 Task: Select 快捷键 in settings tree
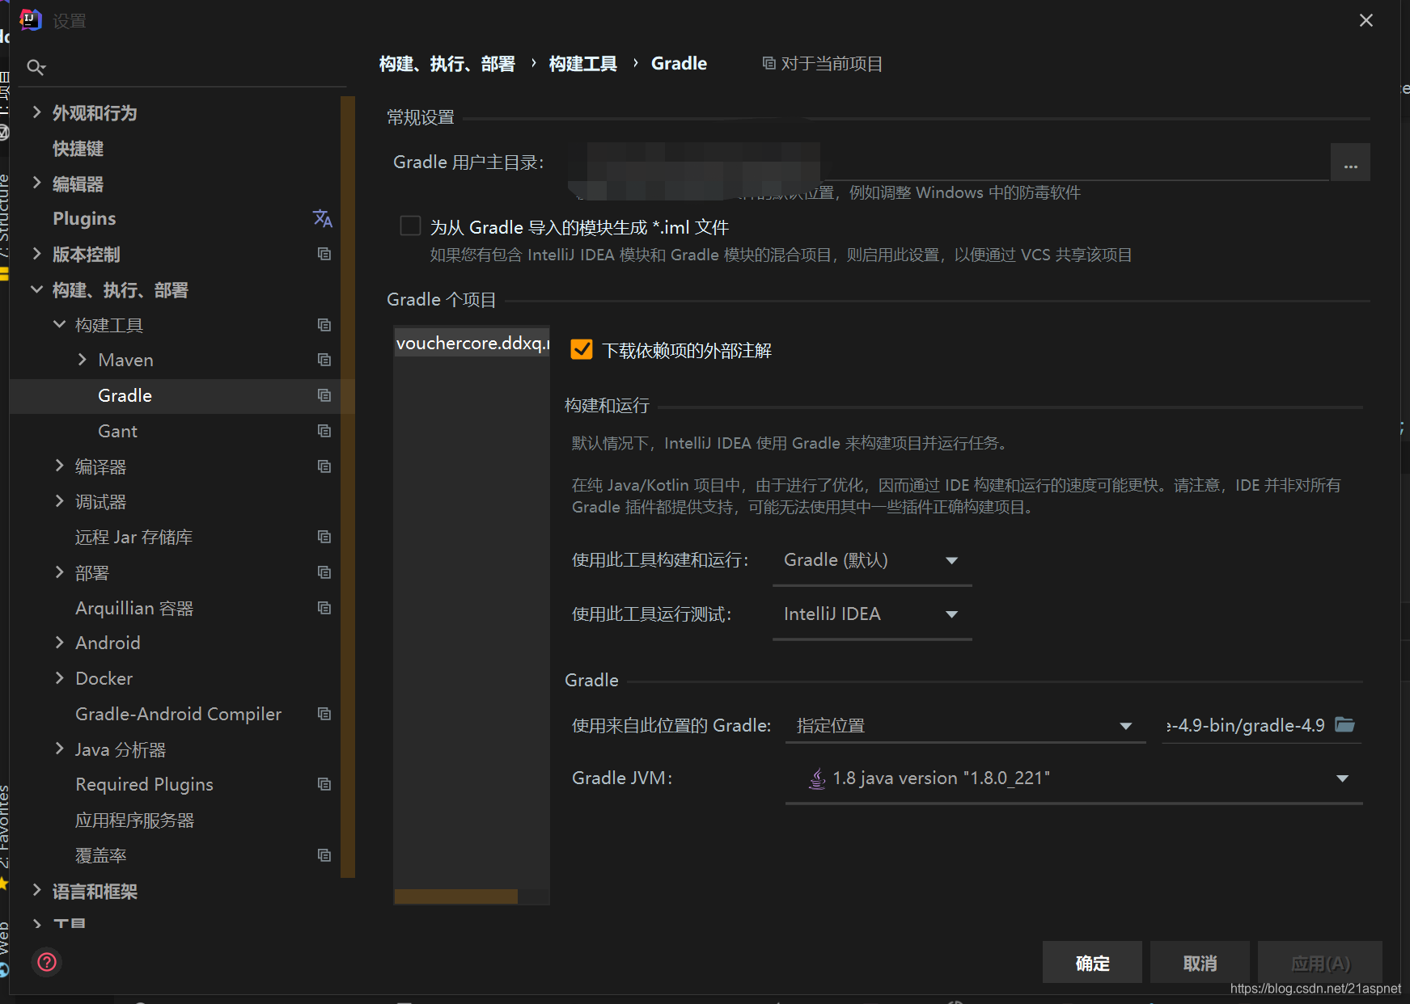pyautogui.click(x=78, y=148)
